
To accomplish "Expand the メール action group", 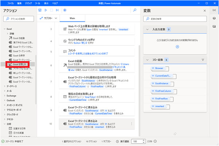I will pyautogui.click(x=5, y=91).
